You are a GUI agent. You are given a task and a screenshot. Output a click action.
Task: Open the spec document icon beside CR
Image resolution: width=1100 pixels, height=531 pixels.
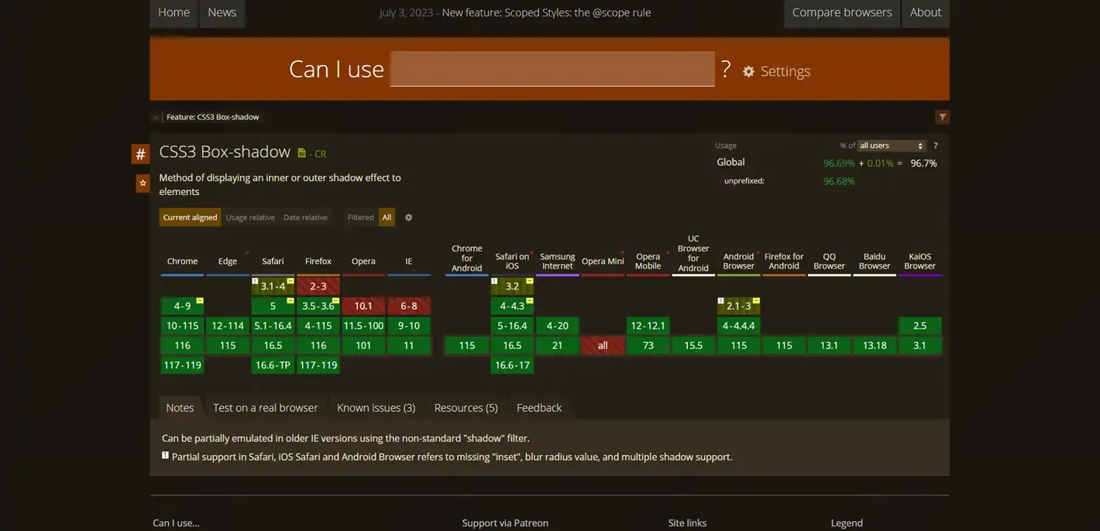coord(302,153)
